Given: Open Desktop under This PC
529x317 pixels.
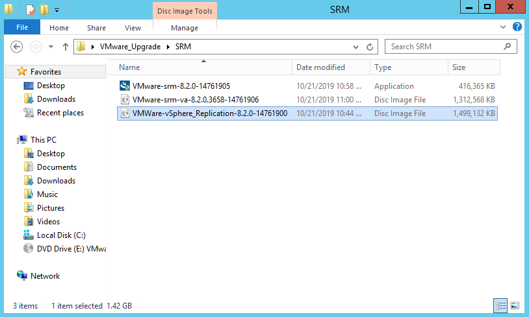Looking at the screenshot, I should 51,154.
